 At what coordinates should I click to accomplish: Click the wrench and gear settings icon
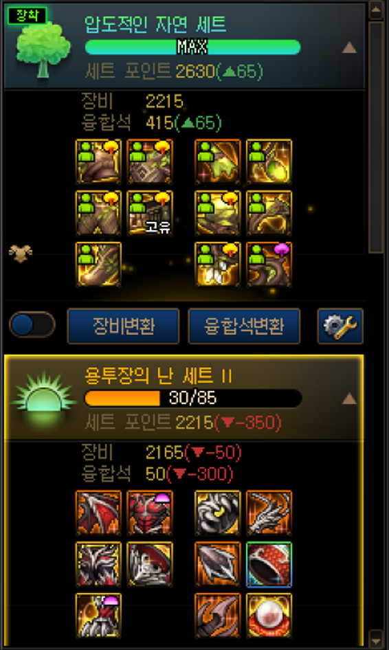tap(340, 326)
